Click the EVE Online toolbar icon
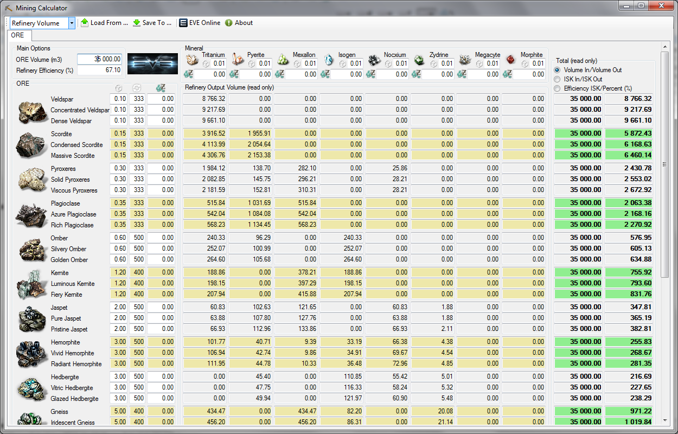 tap(183, 23)
